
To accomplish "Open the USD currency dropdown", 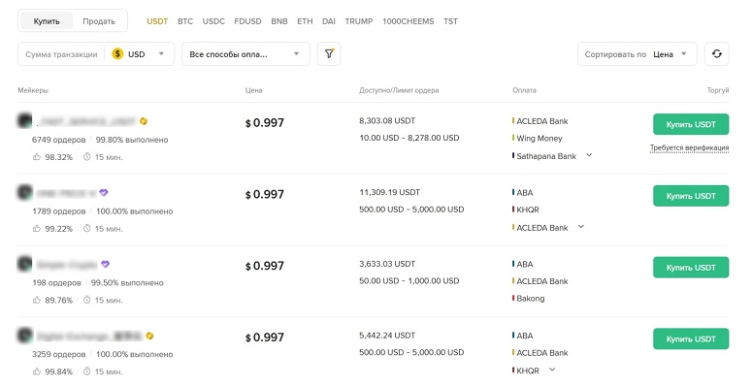I will tap(139, 53).
